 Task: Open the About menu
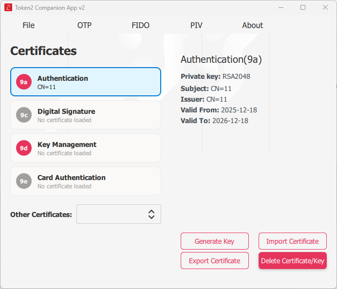[x=253, y=25]
